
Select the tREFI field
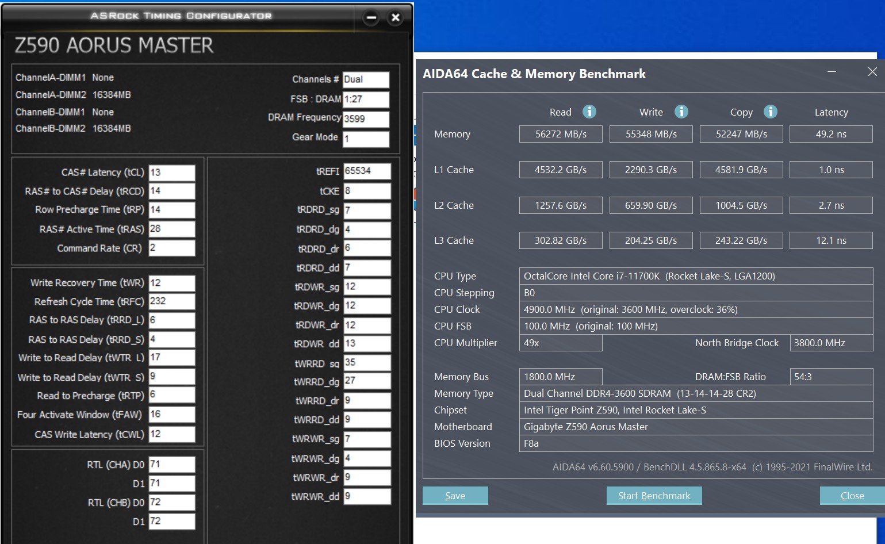367,171
